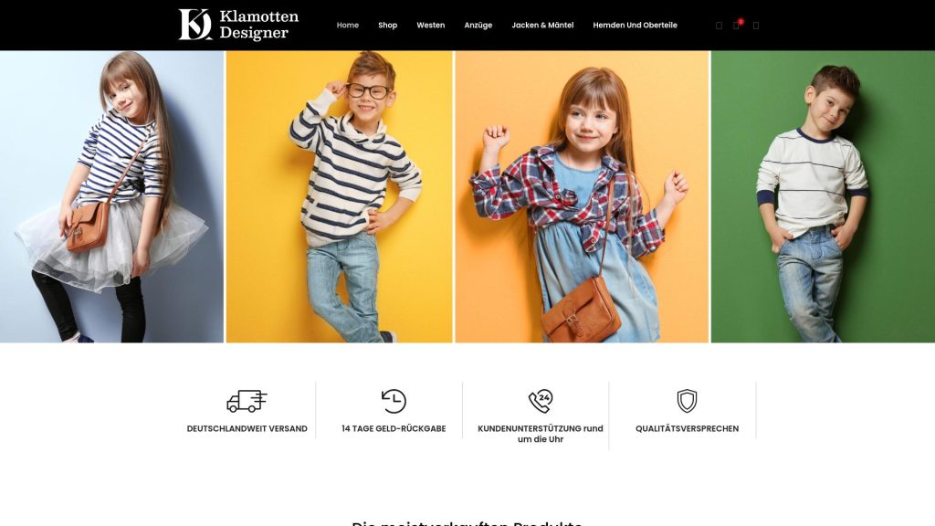Open Jacken & Mäntel category
This screenshot has height=526, width=935.
[x=542, y=25]
